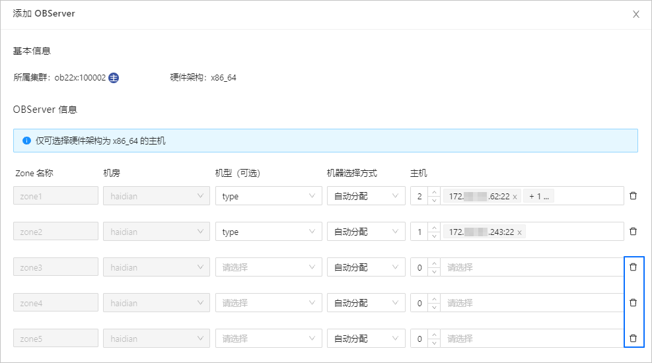Click the blue 主 cluster badge
The width and height of the screenshot is (652, 363).
(x=114, y=78)
